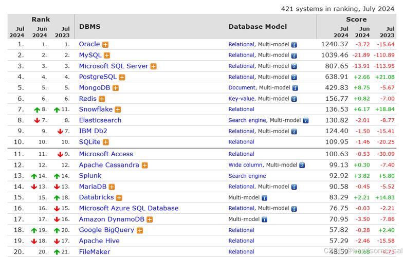Open the info icon in Microsoft Azure SQL Database row
The width and height of the screenshot is (404, 257).
pos(294,209)
